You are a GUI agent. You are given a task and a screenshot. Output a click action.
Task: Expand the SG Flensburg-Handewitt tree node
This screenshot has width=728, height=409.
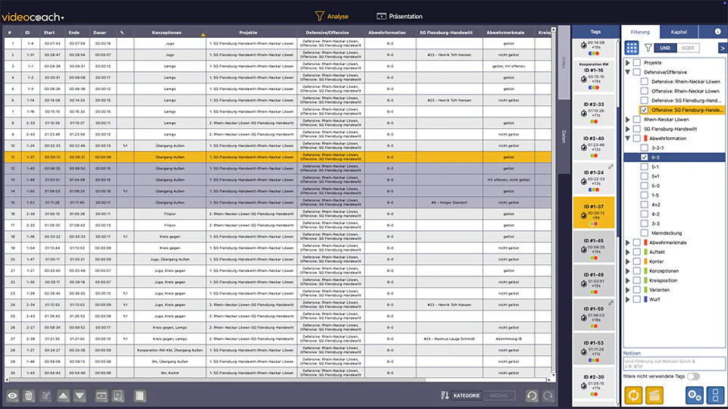pyautogui.click(x=628, y=129)
